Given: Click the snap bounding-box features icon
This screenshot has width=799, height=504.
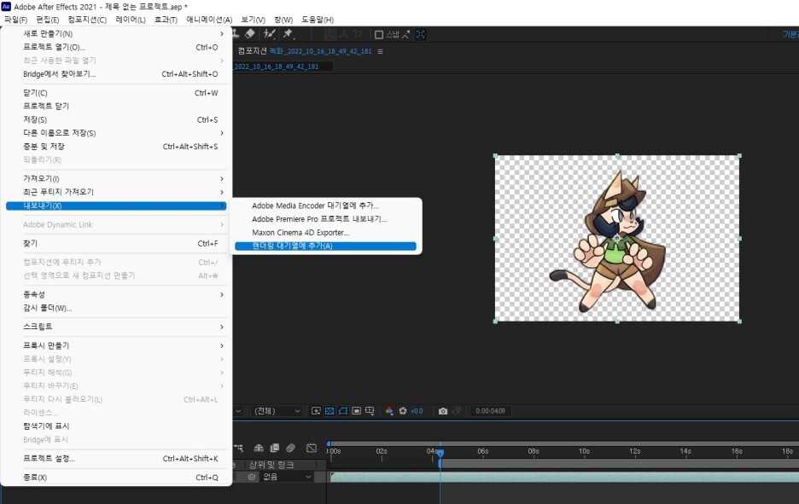Looking at the screenshot, I should click(x=421, y=34).
